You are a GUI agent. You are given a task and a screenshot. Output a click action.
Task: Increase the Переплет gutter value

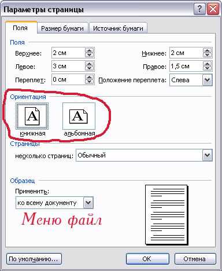(89, 77)
